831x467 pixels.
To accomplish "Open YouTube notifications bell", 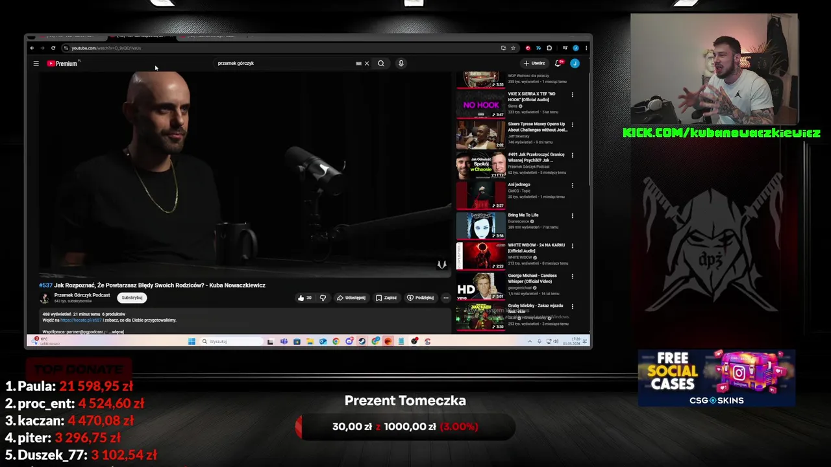I will [x=558, y=64].
